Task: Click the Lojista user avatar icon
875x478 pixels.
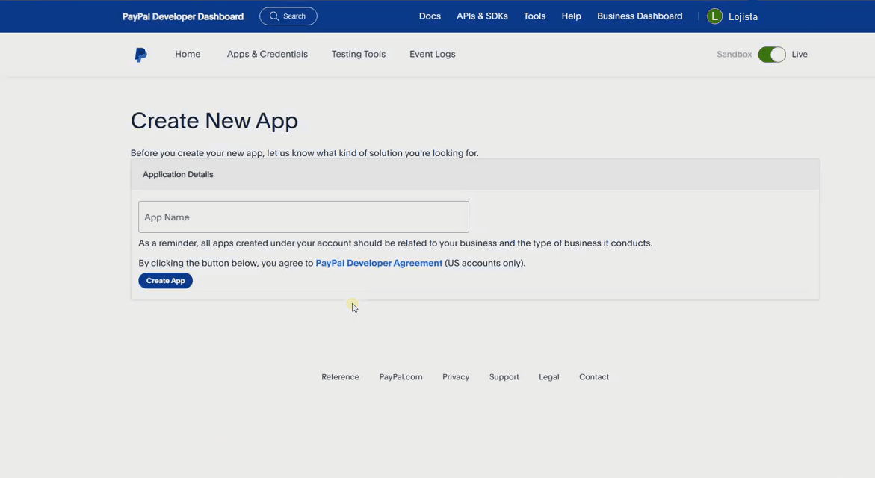Action: [x=714, y=16]
